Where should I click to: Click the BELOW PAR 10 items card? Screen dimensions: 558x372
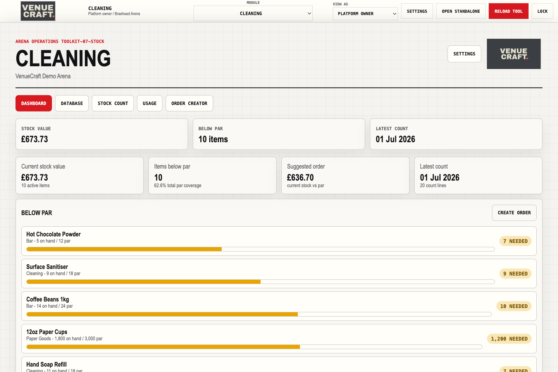279,134
